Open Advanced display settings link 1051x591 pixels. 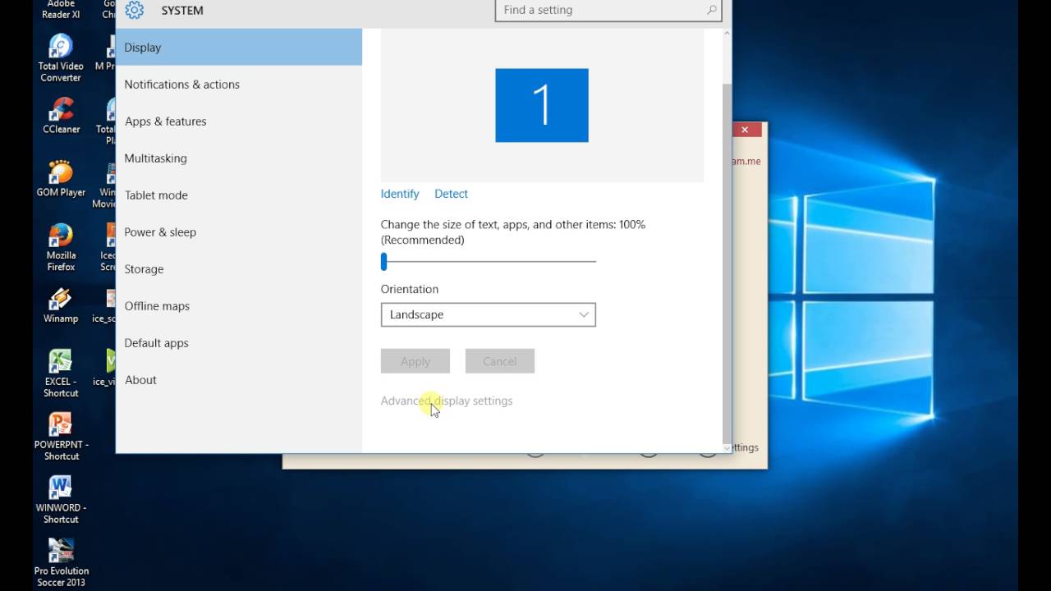pyautogui.click(x=447, y=401)
